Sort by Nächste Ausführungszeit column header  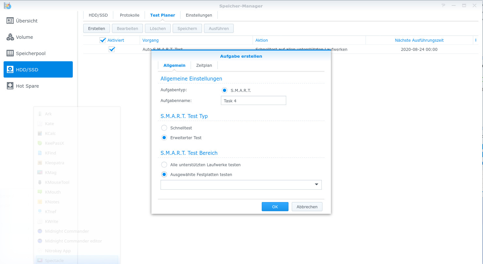point(419,40)
